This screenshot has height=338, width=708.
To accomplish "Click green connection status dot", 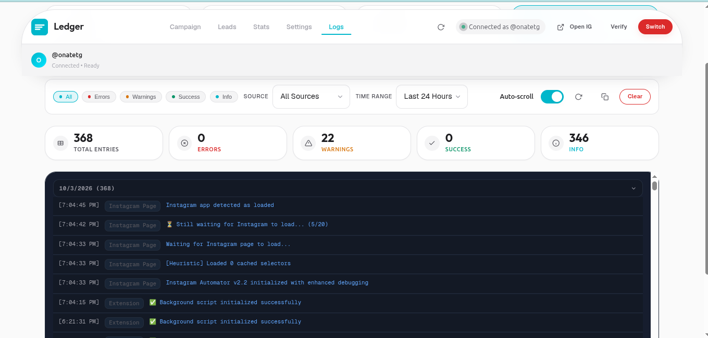I will tap(463, 27).
